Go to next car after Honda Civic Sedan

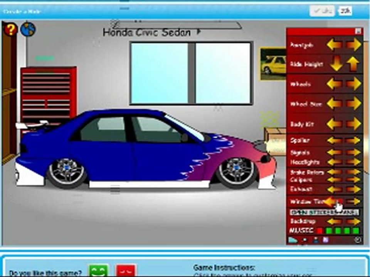click(199, 31)
